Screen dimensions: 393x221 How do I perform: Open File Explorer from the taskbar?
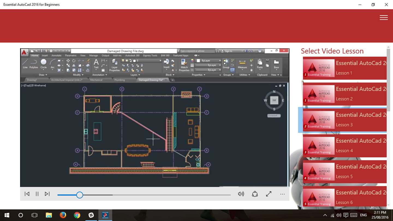click(49, 215)
